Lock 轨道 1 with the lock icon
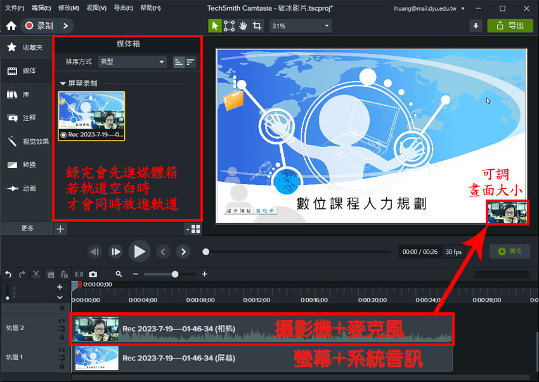 (61, 365)
